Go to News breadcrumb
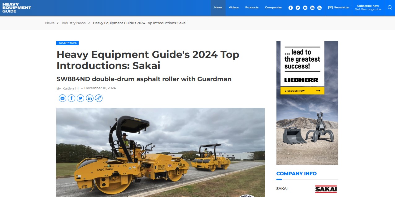Screen dimensions: 395x197 [50, 23]
